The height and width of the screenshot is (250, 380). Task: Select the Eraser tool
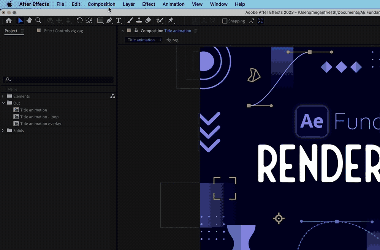[x=148, y=20]
